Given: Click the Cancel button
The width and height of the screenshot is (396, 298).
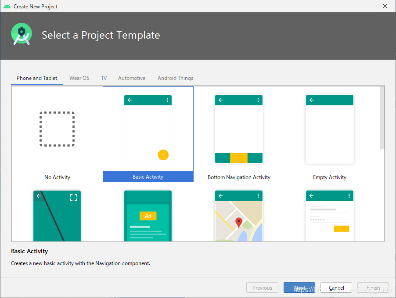Looking at the screenshot, I should tap(336, 287).
